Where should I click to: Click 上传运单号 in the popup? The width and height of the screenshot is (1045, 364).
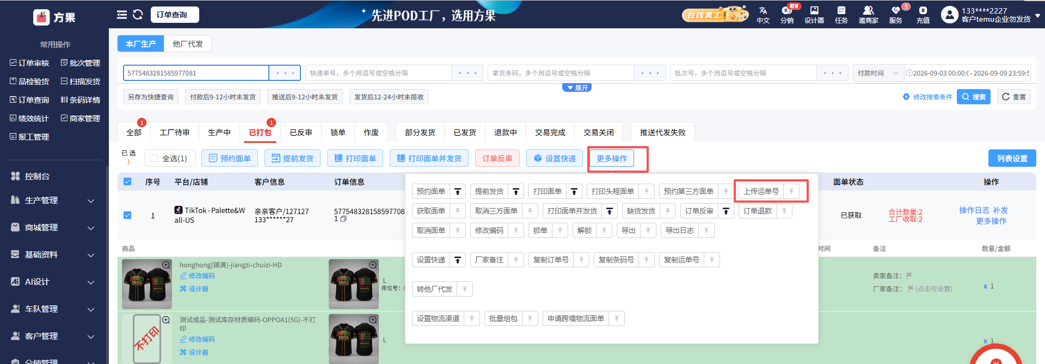pyautogui.click(x=761, y=191)
